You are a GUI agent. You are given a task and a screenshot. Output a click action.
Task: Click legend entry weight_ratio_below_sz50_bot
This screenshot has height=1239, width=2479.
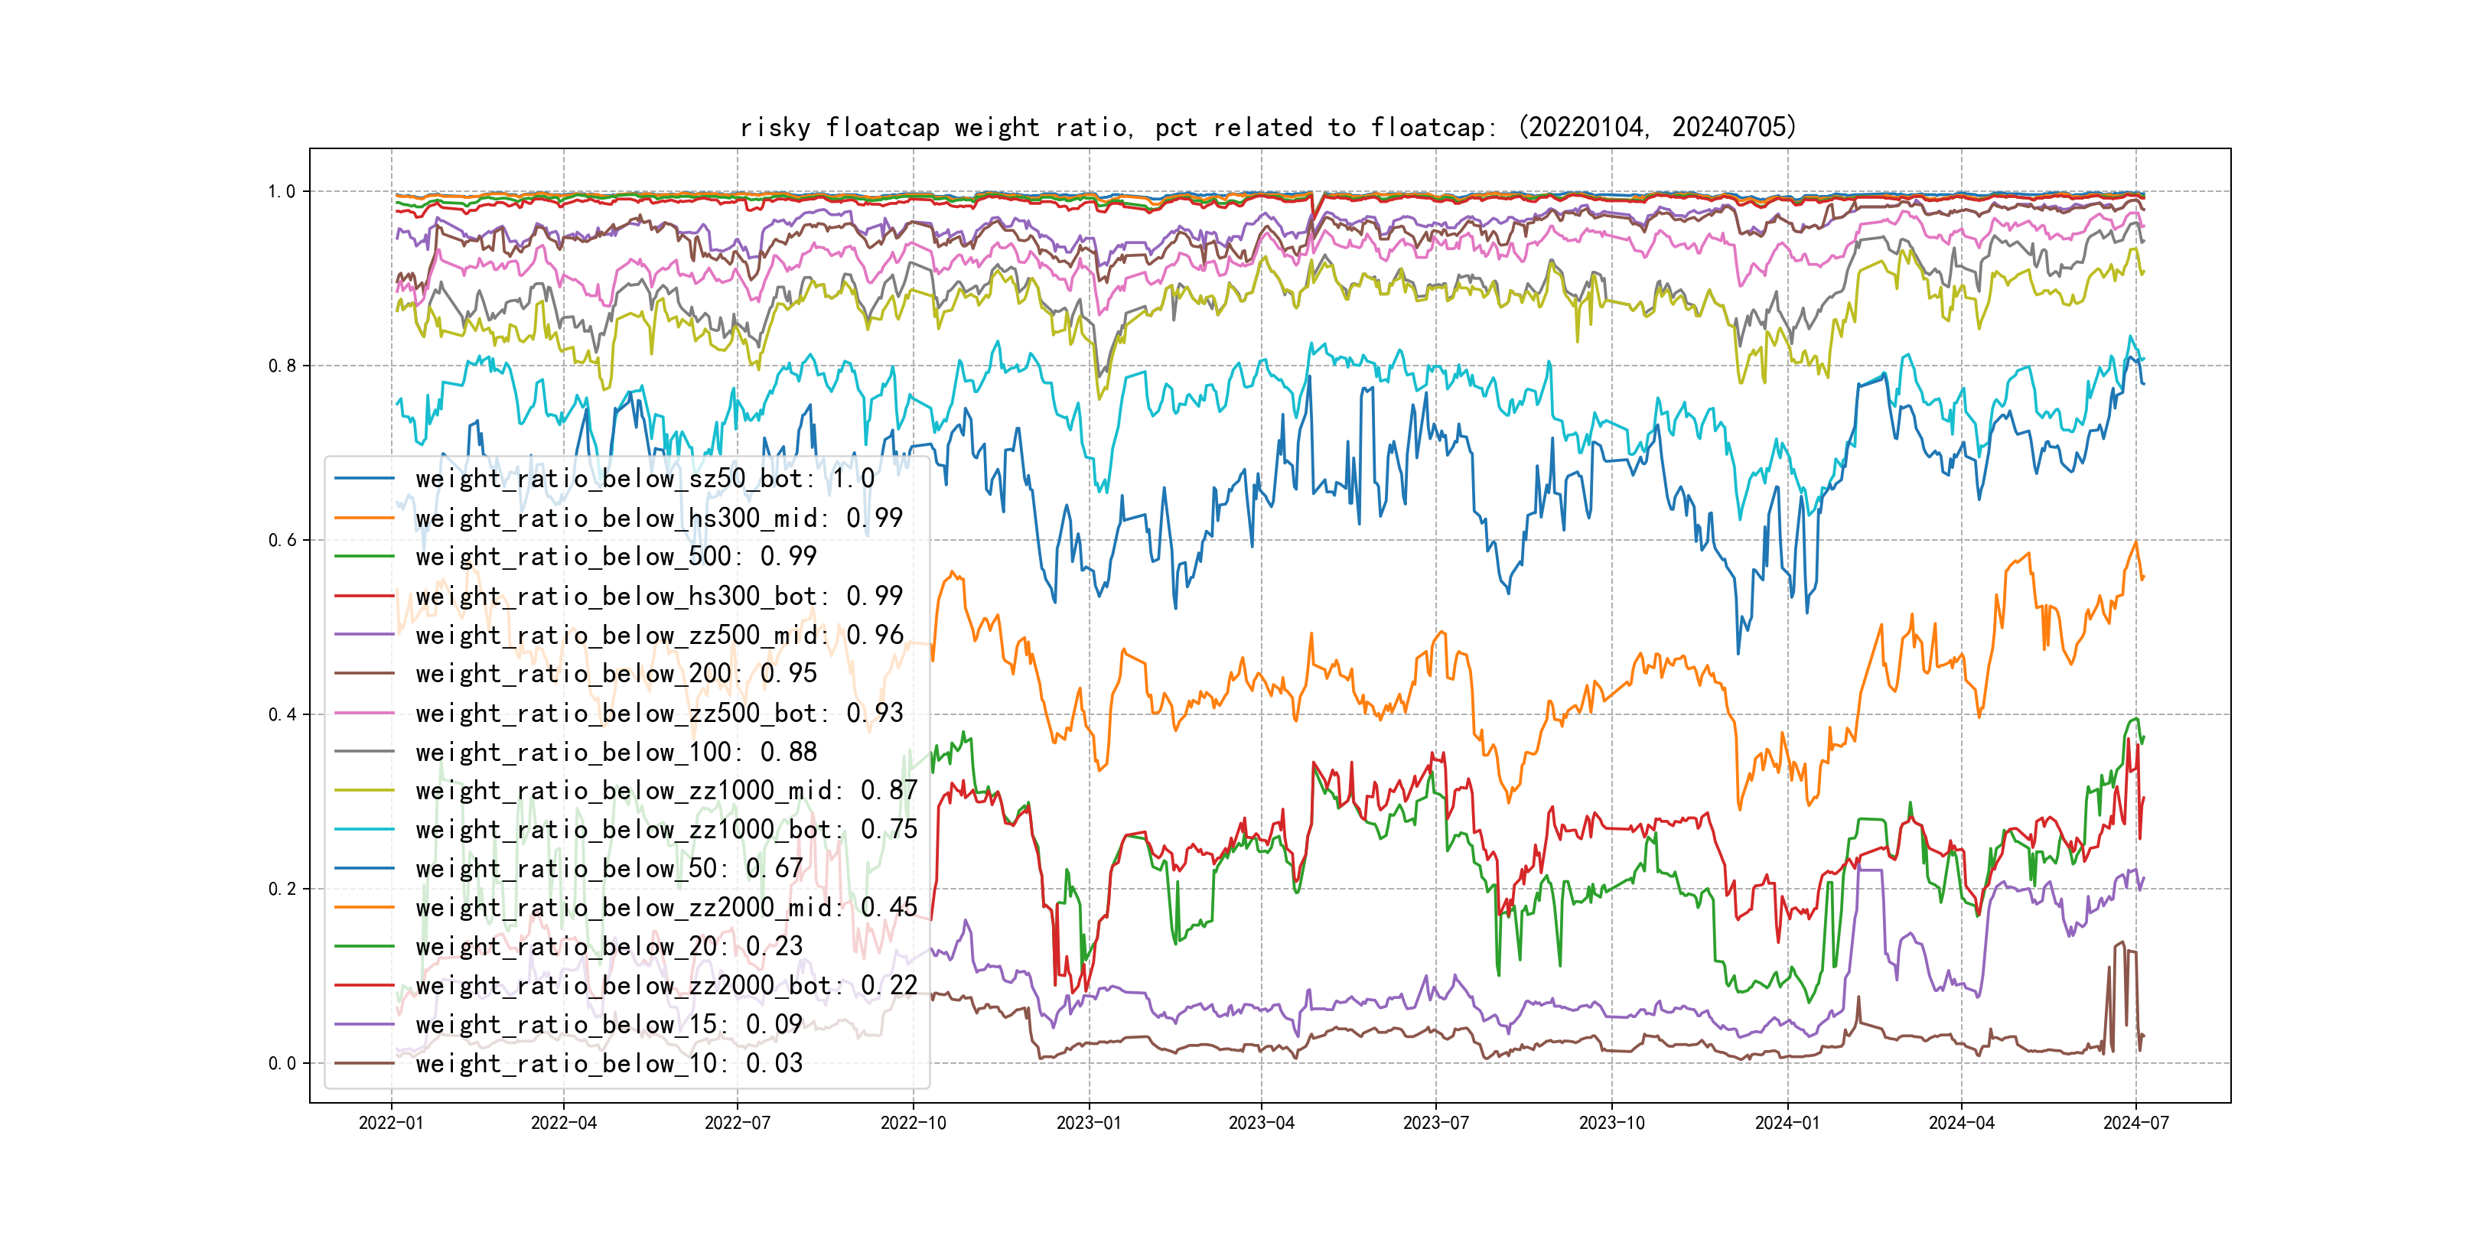pyautogui.click(x=645, y=478)
